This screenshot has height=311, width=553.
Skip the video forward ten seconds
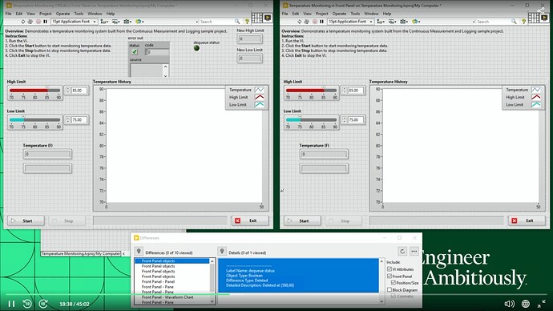click(43, 304)
